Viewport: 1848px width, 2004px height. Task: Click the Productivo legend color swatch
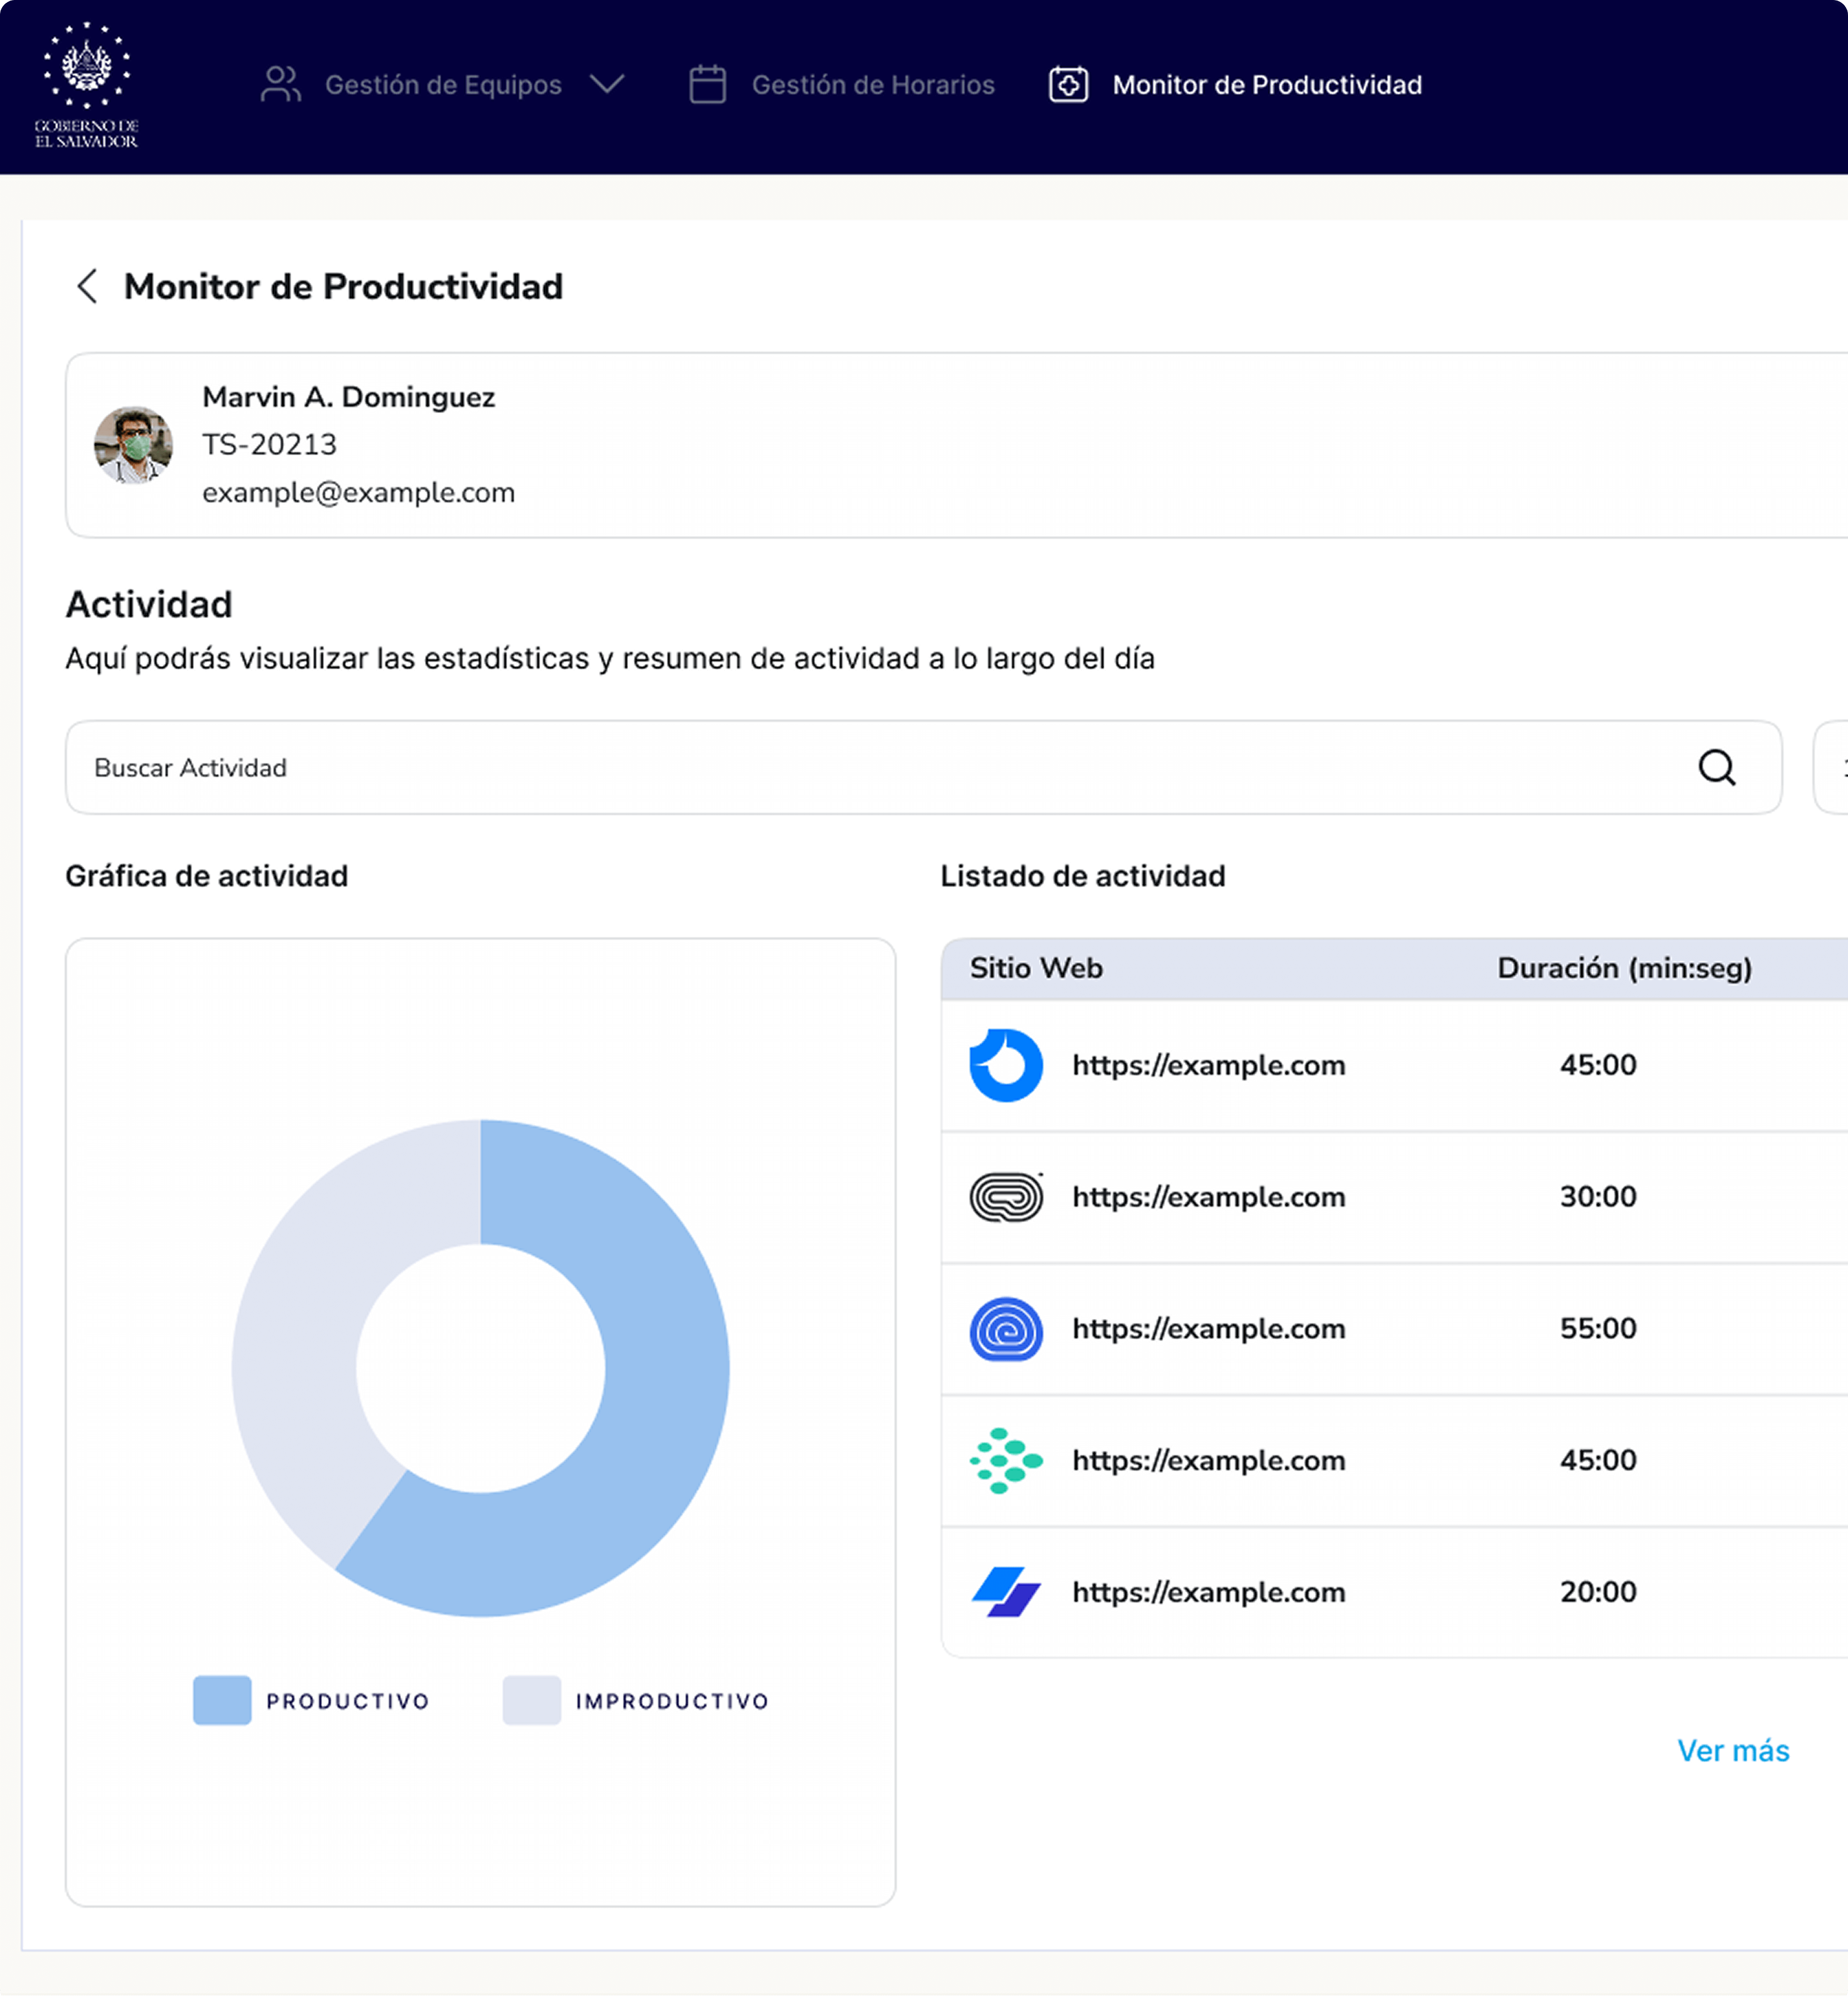click(x=222, y=1700)
